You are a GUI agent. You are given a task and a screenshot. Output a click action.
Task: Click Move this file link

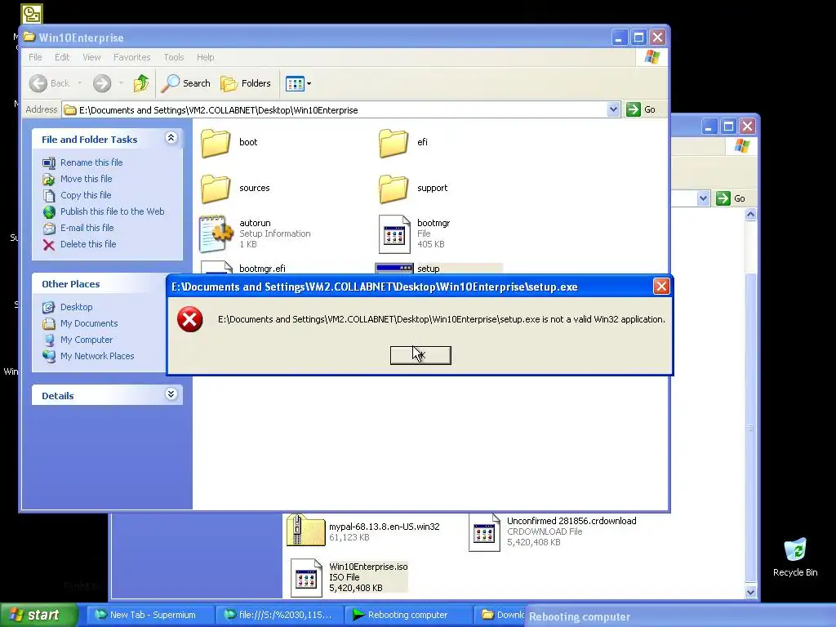click(x=86, y=179)
